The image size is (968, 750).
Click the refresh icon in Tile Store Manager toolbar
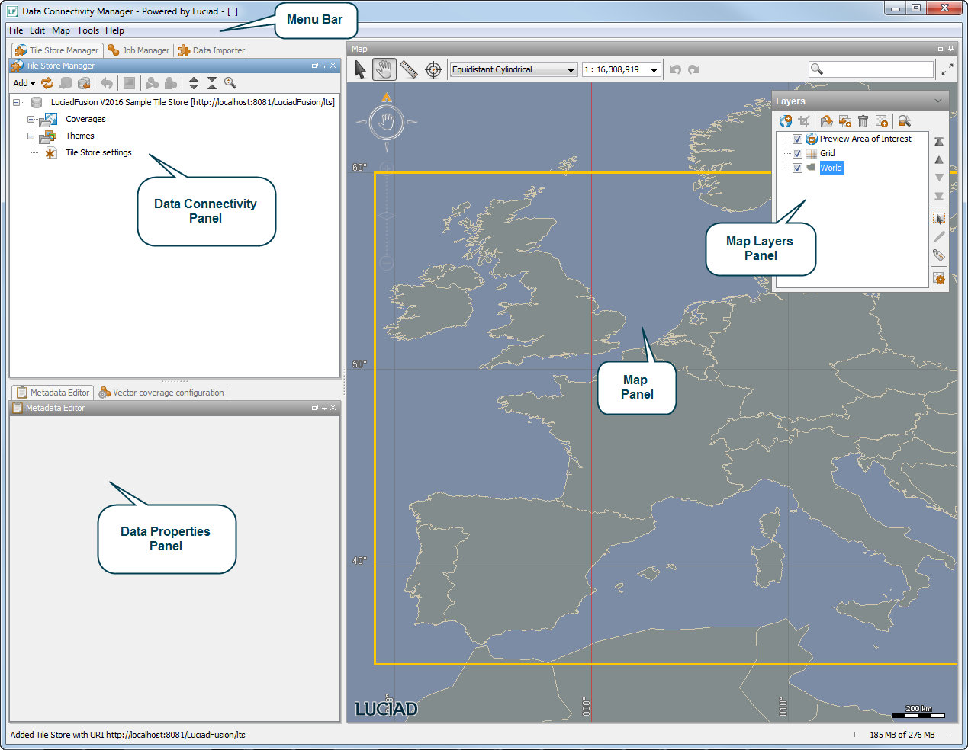[47, 83]
